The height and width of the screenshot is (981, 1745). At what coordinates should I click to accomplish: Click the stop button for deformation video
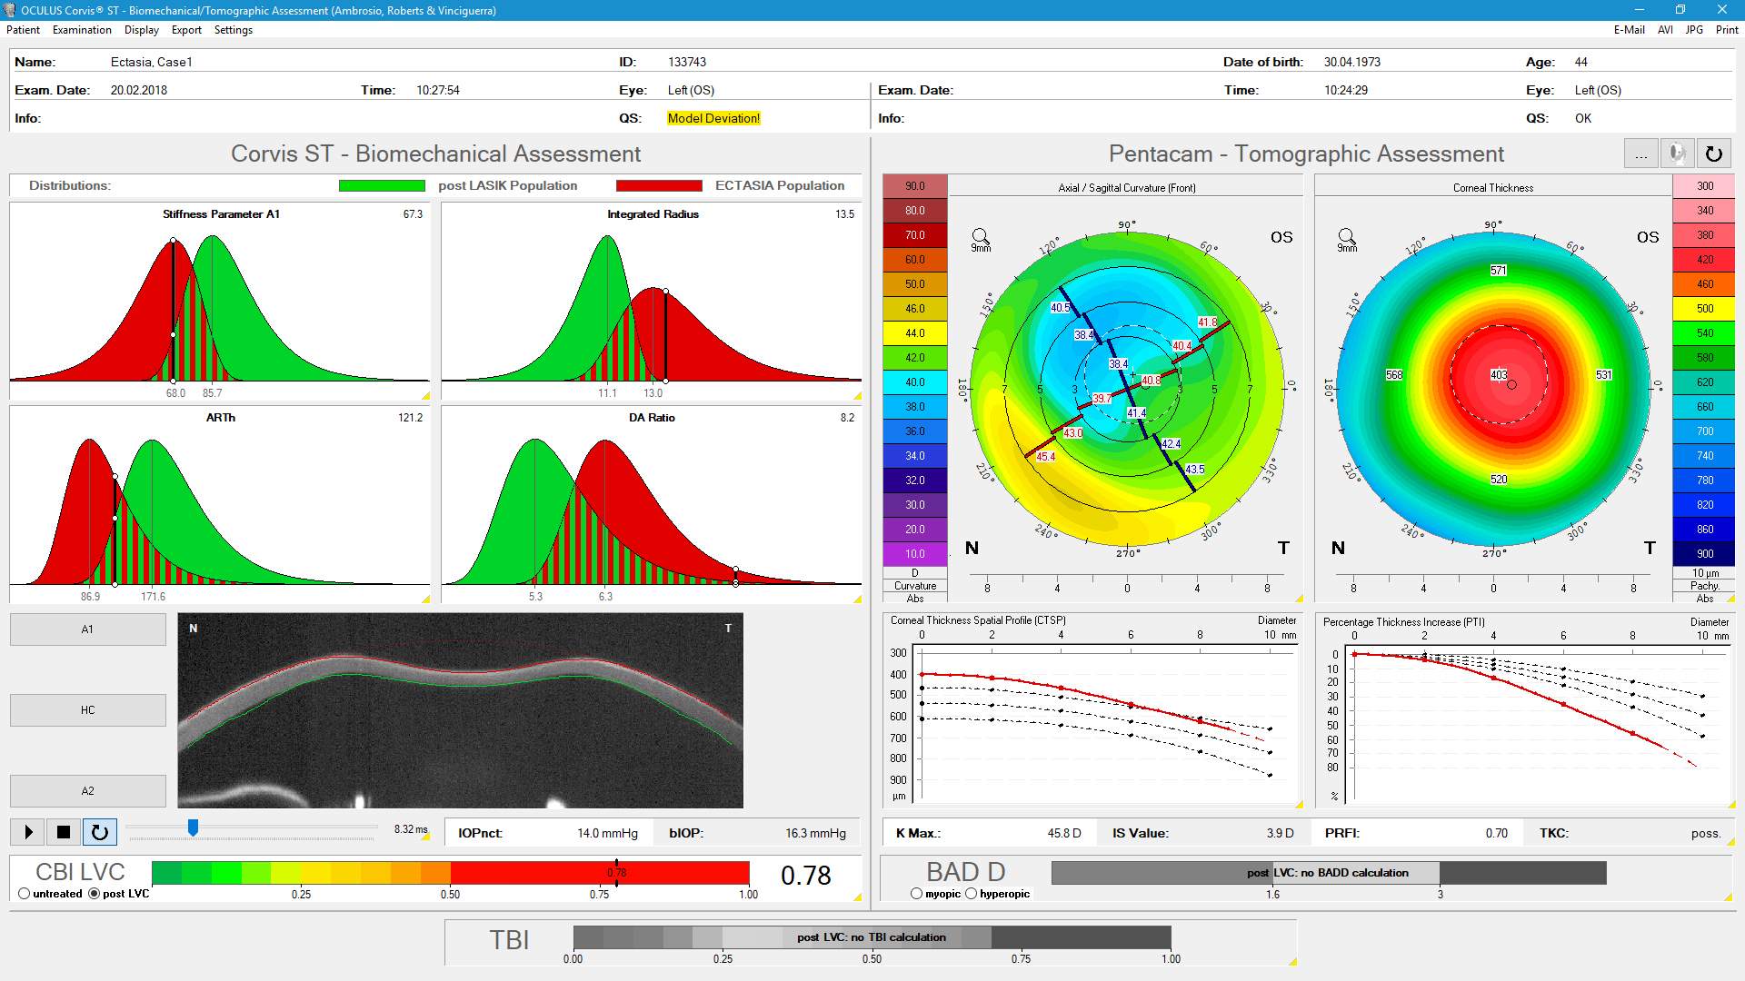coord(64,831)
